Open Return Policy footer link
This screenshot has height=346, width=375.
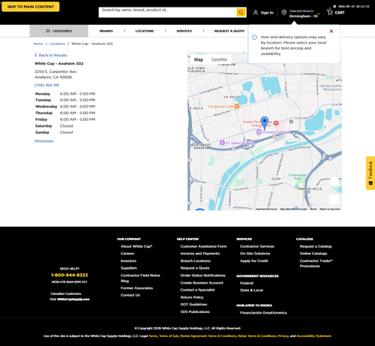[192, 297]
